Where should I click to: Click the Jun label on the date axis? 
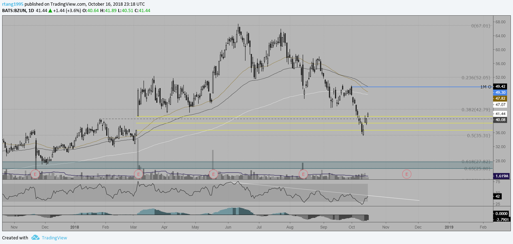[228, 227]
